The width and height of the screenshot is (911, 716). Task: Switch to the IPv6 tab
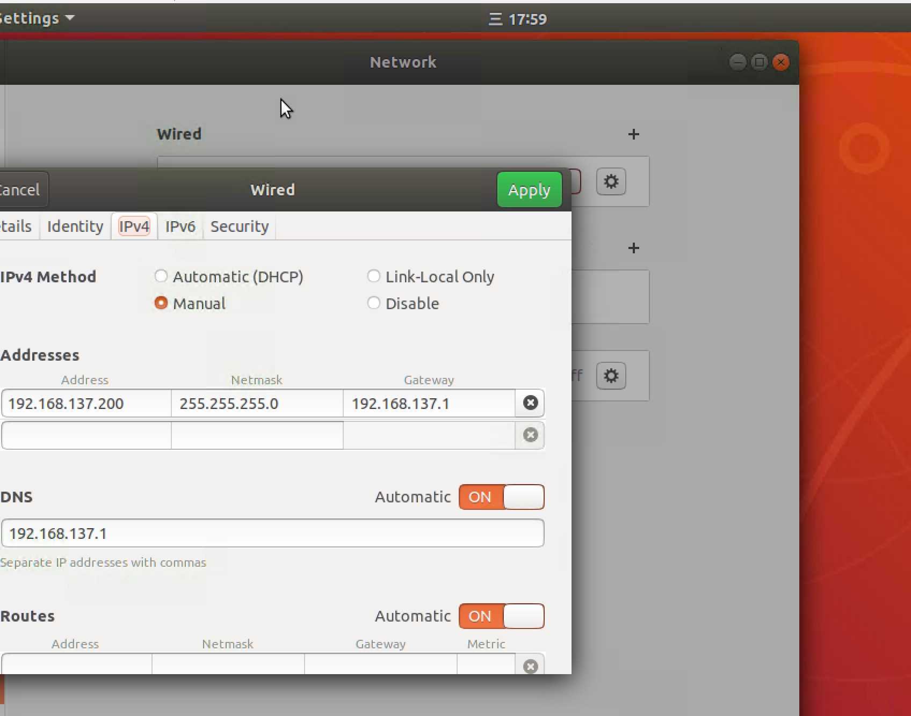click(x=180, y=226)
